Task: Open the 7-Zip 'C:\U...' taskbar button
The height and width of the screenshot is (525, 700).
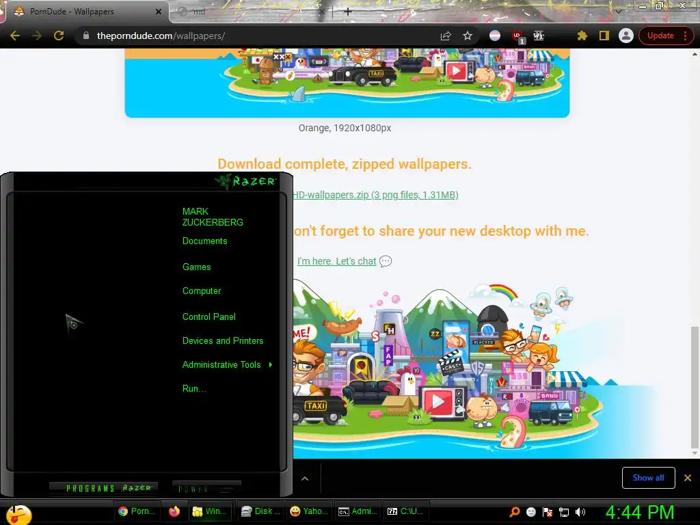Action: tap(405, 511)
